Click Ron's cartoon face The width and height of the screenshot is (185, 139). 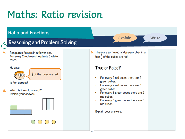click(x=20, y=75)
